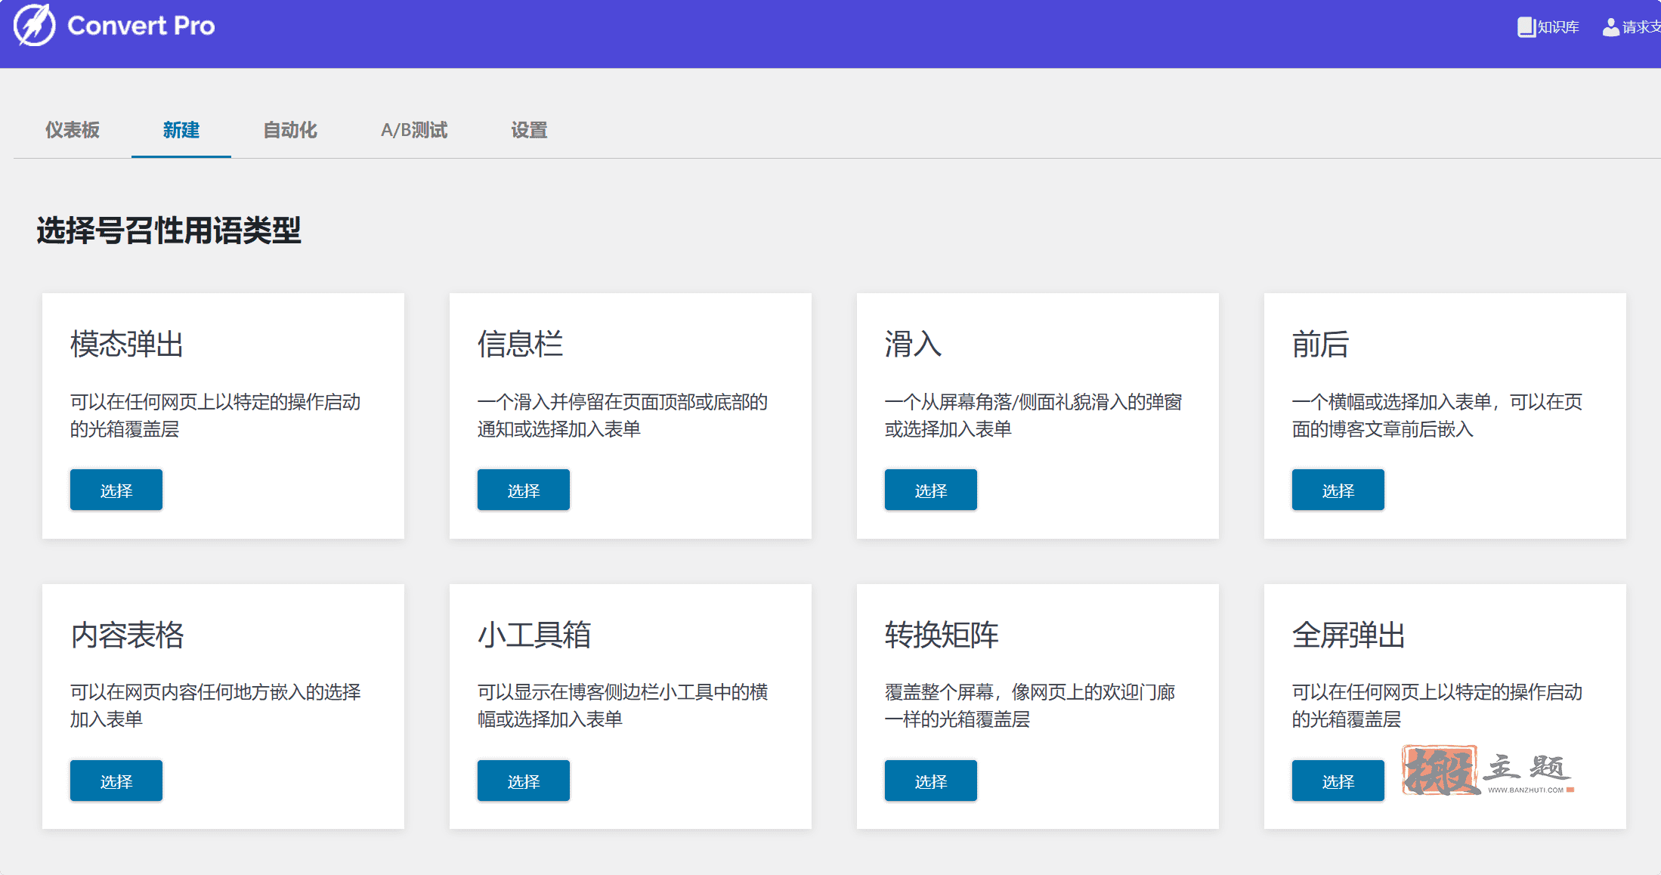Click 选择 button for 信息栏
Viewport: 1661px width, 875px height.
(x=524, y=490)
